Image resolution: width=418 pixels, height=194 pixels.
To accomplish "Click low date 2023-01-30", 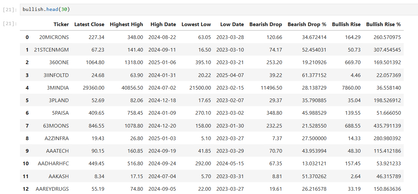I will pyautogui.click(x=230, y=126).
